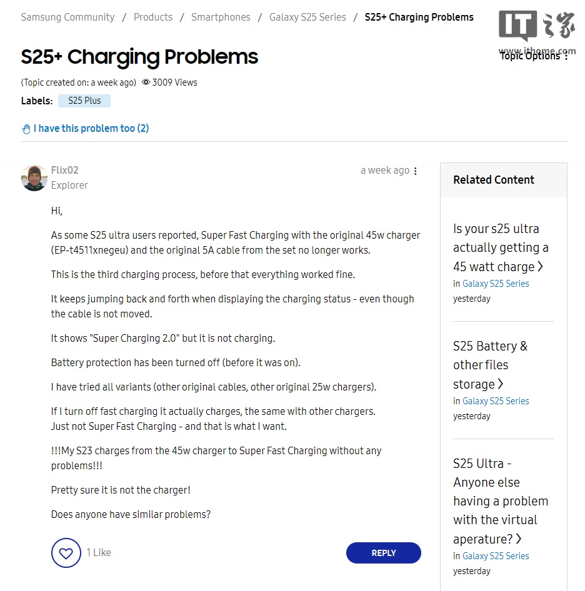Select the S25 Plus label tag
Screen dimensions: 585x591
point(84,101)
